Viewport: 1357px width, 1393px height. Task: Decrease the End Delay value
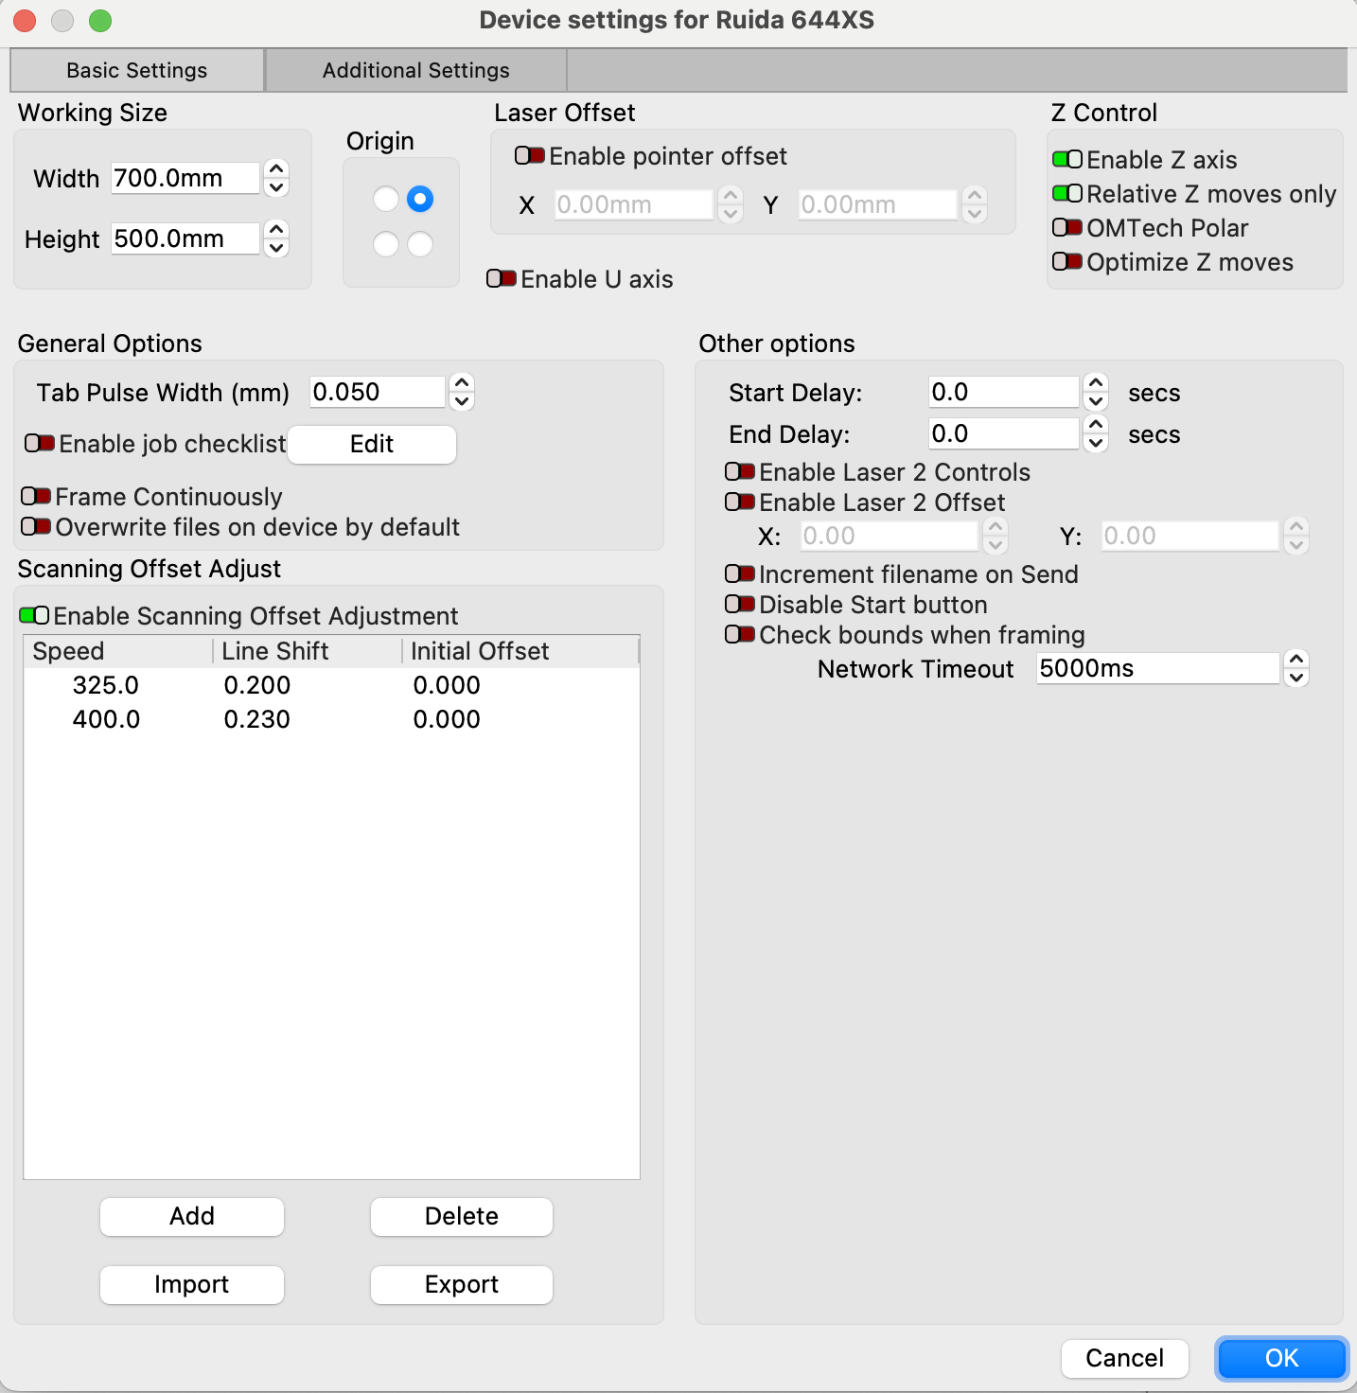[x=1096, y=442]
